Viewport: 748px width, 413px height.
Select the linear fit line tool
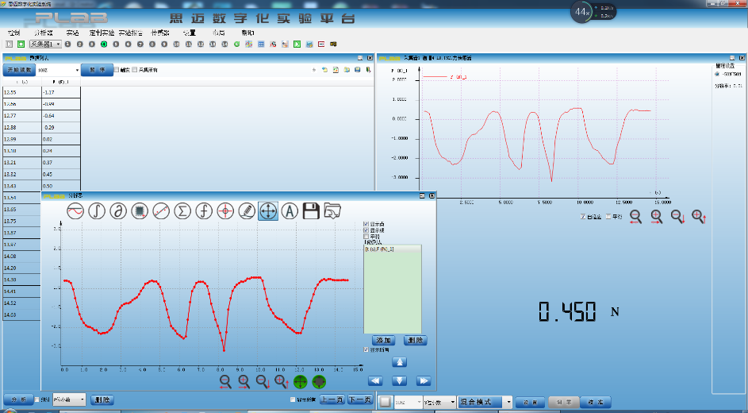tap(161, 210)
